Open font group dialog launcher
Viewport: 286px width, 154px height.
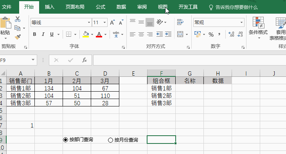[123, 47]
